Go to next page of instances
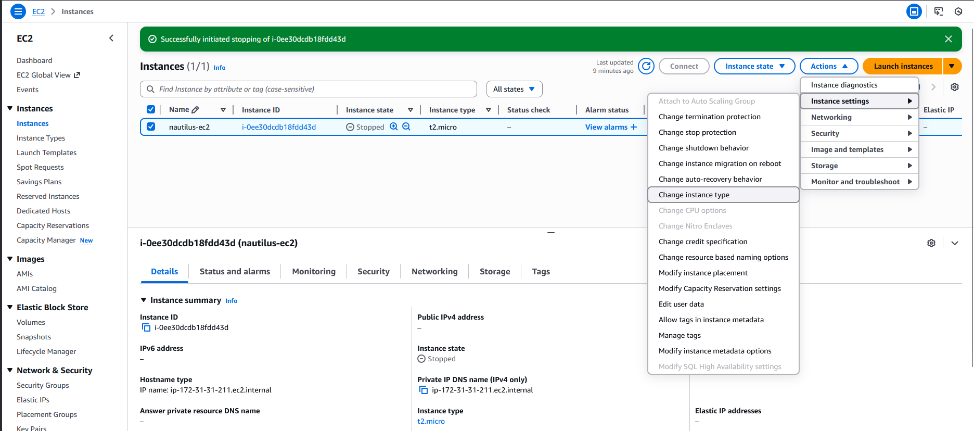The width and height of the screenshot is (974, 431). tap(933, 87)
